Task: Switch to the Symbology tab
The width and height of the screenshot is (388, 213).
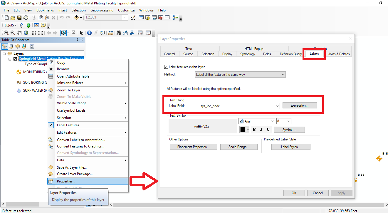Action: click(x=247, y=54)
